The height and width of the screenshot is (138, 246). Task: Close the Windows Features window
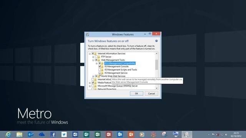156,34
